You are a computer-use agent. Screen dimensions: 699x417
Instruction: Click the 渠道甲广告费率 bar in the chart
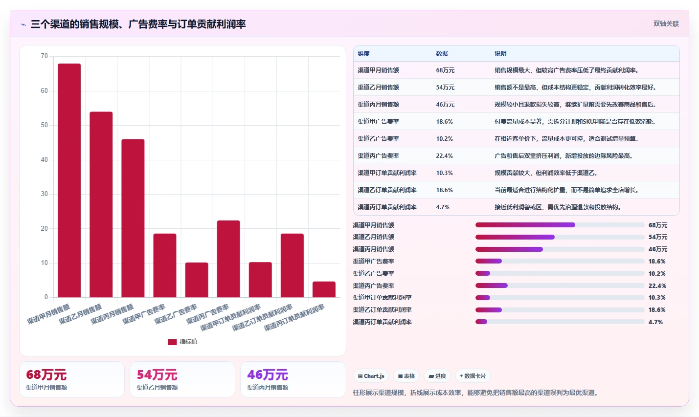[165, 265]
